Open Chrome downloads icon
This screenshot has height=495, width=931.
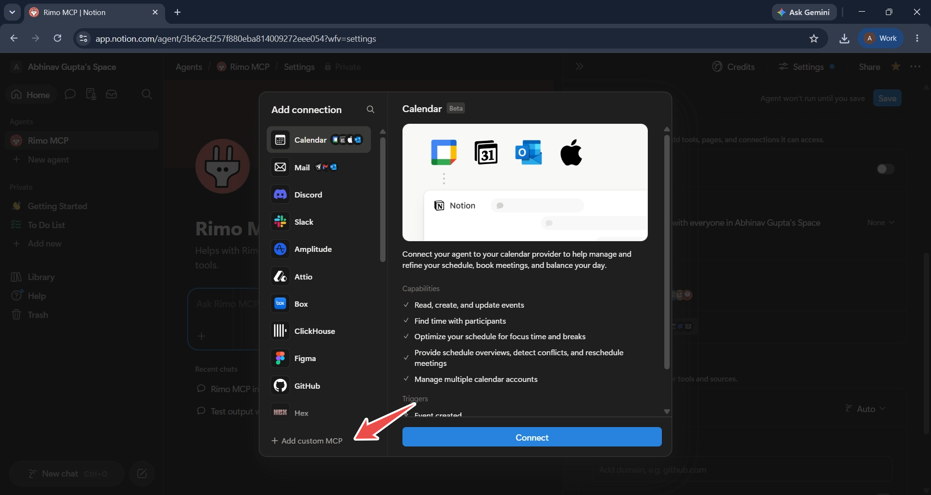pos(844,38)
